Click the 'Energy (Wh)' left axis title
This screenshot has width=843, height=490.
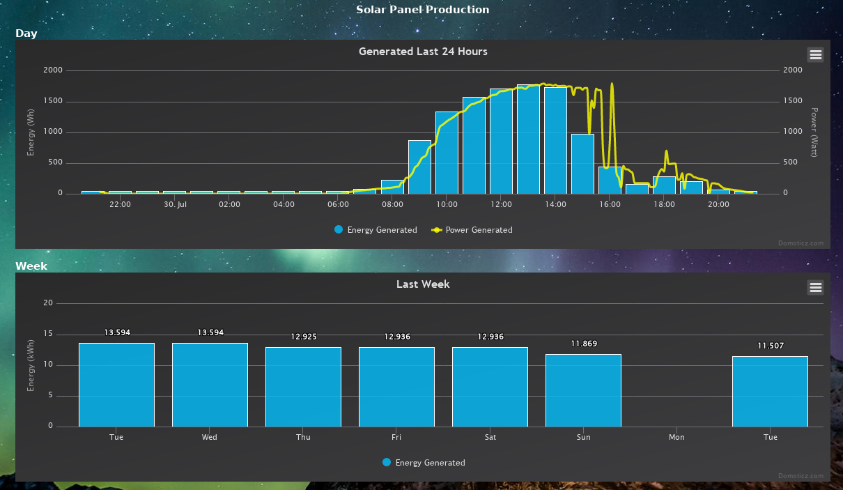pyautogui.click(x=31, y=132)
